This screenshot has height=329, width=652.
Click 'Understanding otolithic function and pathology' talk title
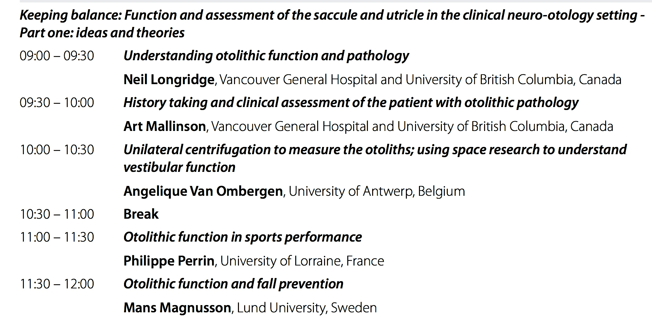[x=266, y=56]
